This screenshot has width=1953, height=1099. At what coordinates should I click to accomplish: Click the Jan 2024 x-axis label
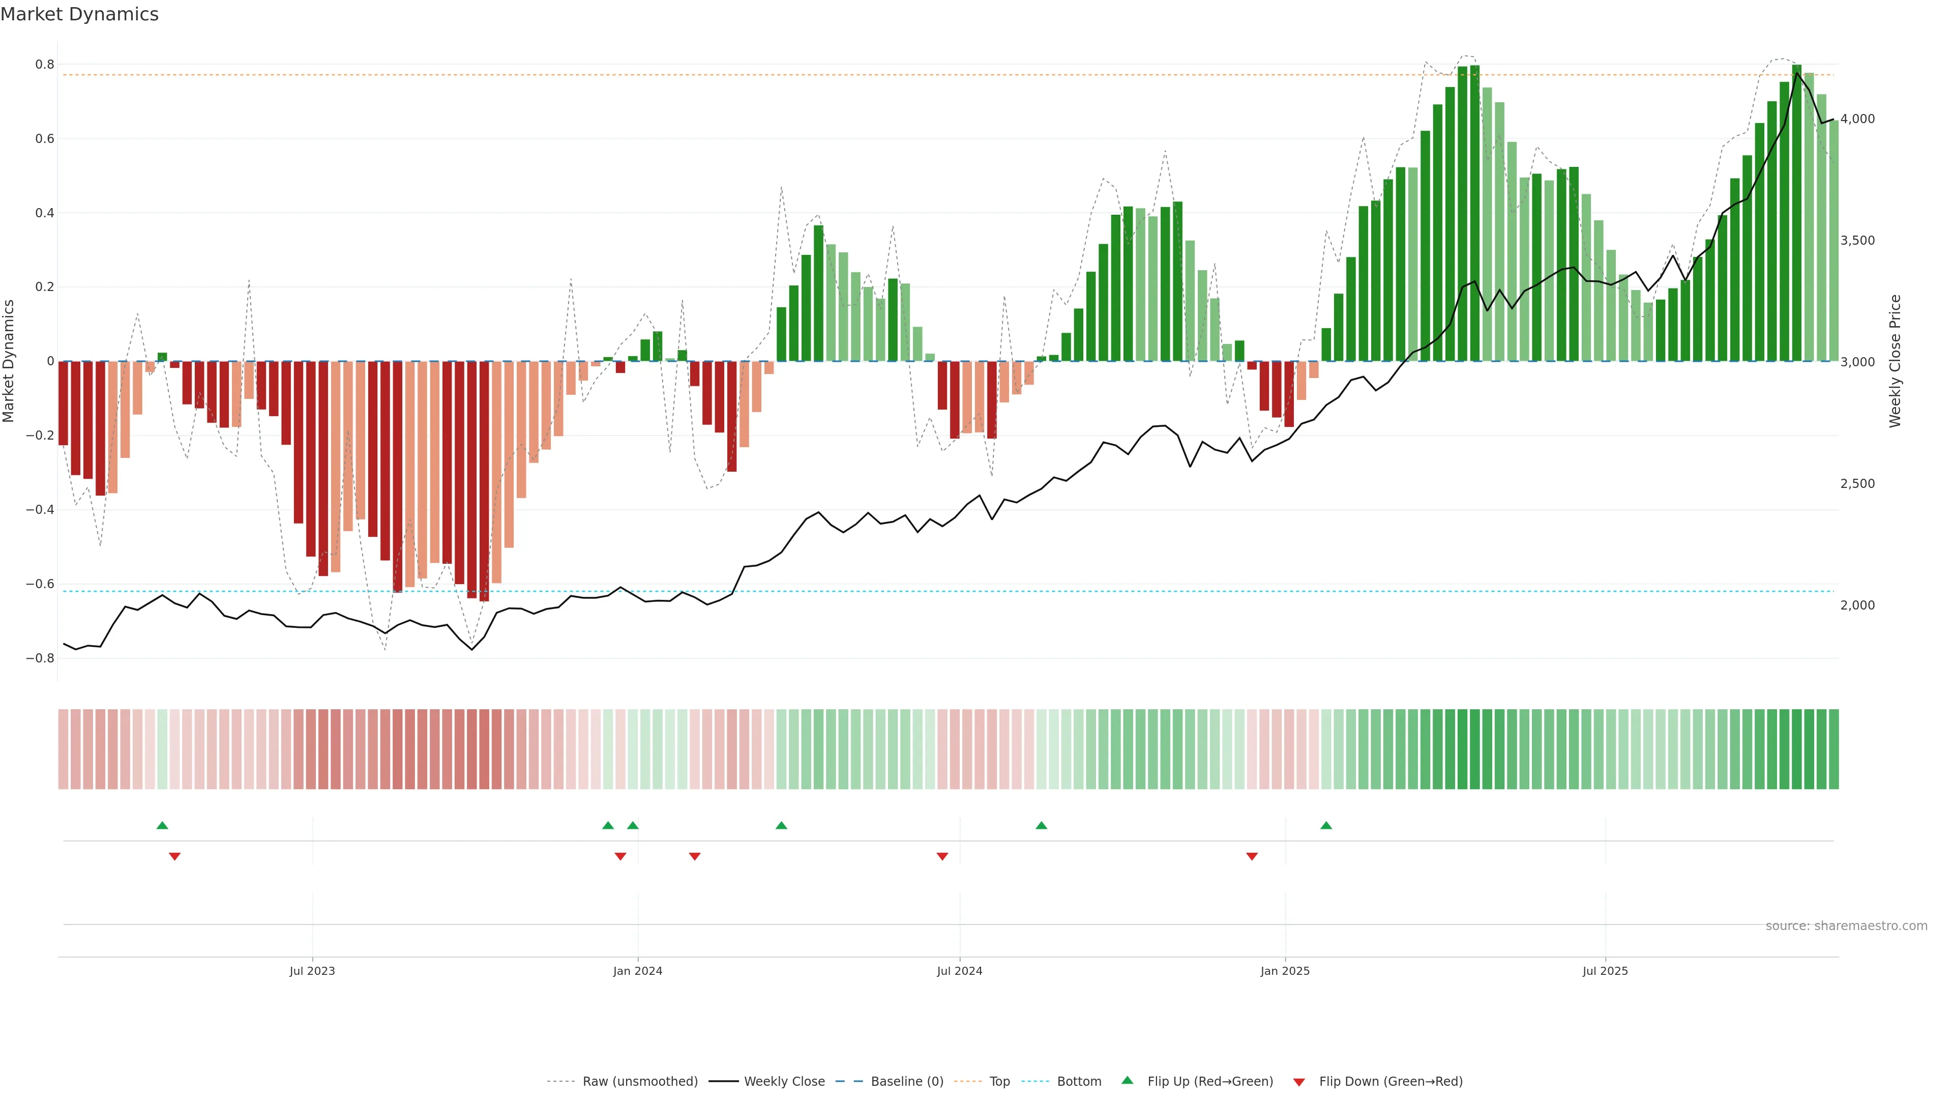pyautogui.click(x=638, y=971)
